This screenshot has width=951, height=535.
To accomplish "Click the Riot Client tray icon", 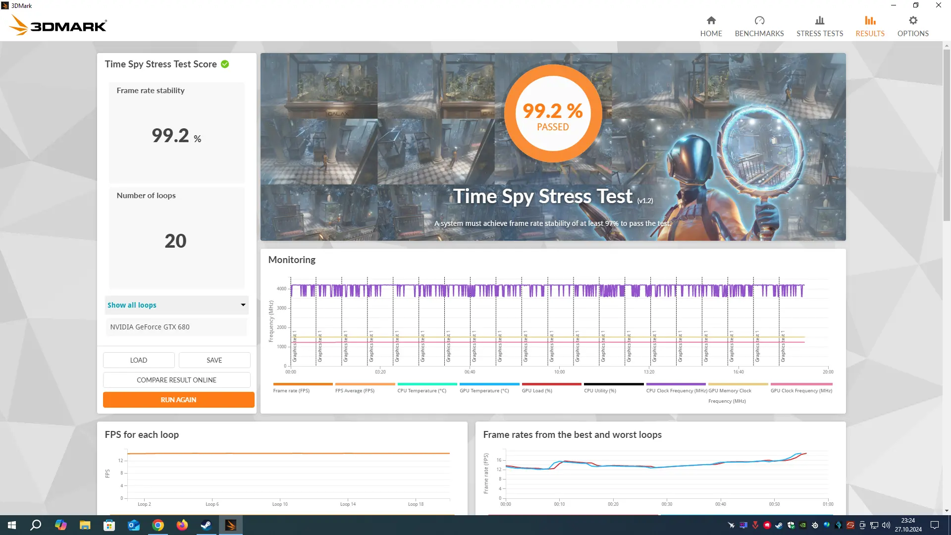I will click(767, 525).
